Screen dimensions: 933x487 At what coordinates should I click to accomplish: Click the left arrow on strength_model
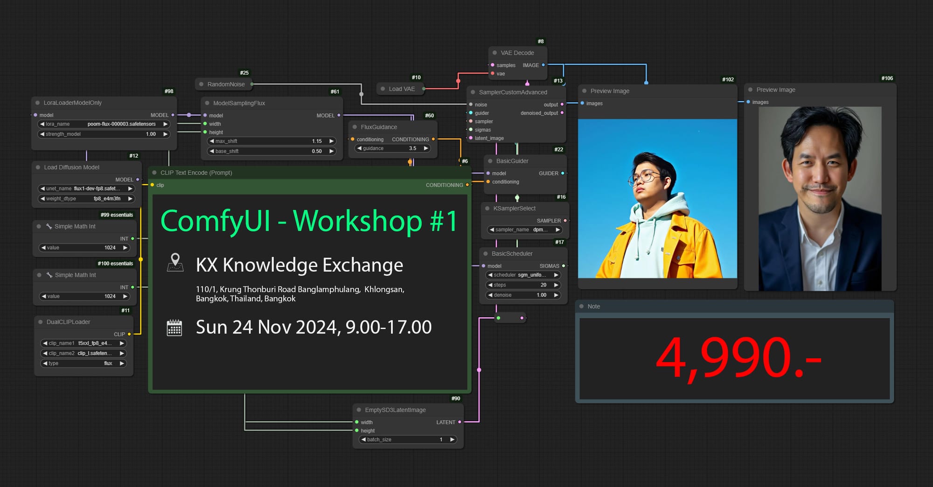42,134
